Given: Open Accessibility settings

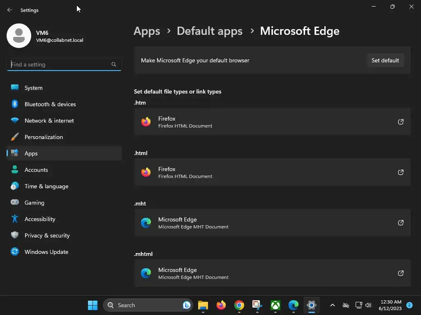Looking at the screenshot, I should (64, 219).
